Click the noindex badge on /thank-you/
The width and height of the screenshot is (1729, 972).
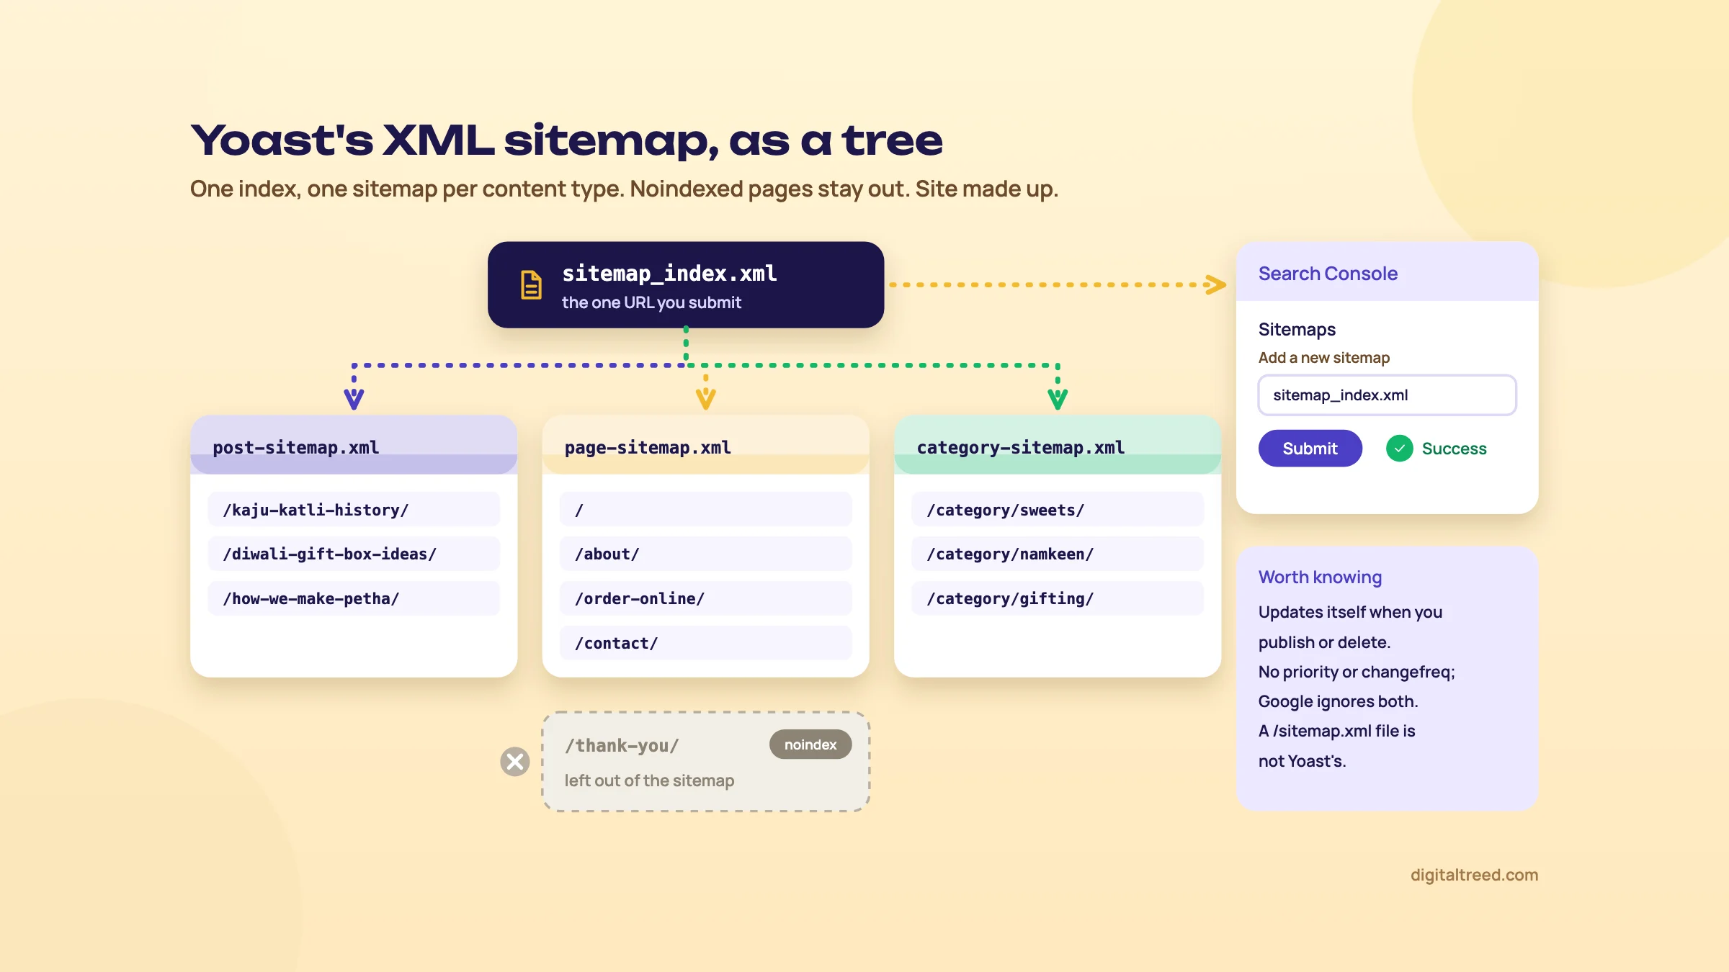pos(810,744)
